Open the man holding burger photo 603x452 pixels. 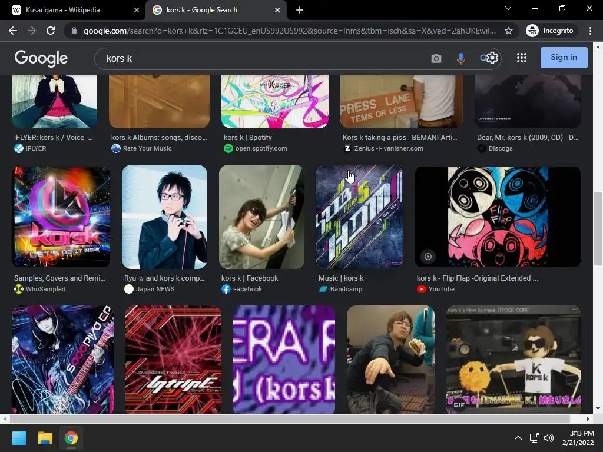point(391,360)
